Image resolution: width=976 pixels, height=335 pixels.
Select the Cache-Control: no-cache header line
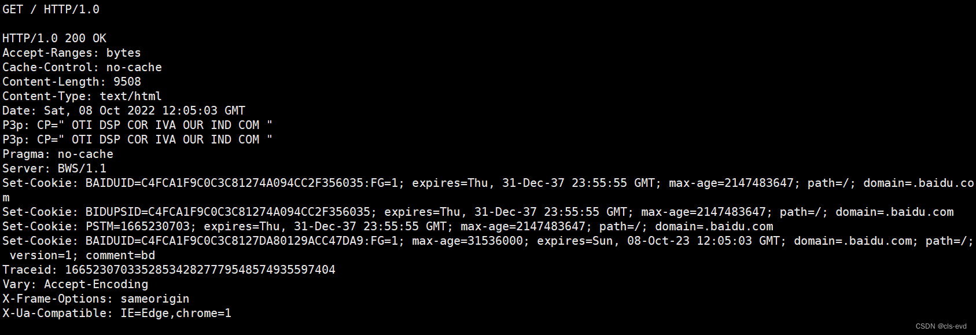[x=82, y=67]
